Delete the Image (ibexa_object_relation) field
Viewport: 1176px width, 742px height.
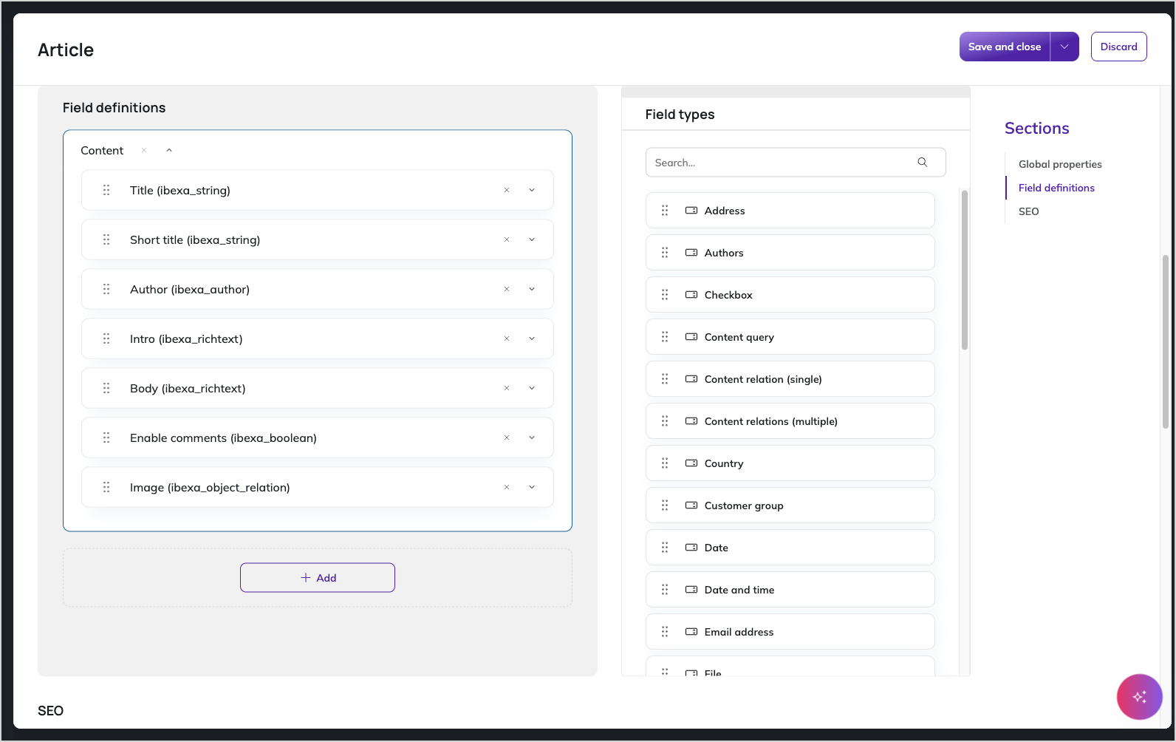pyautogui.click(x=507, y=487)
